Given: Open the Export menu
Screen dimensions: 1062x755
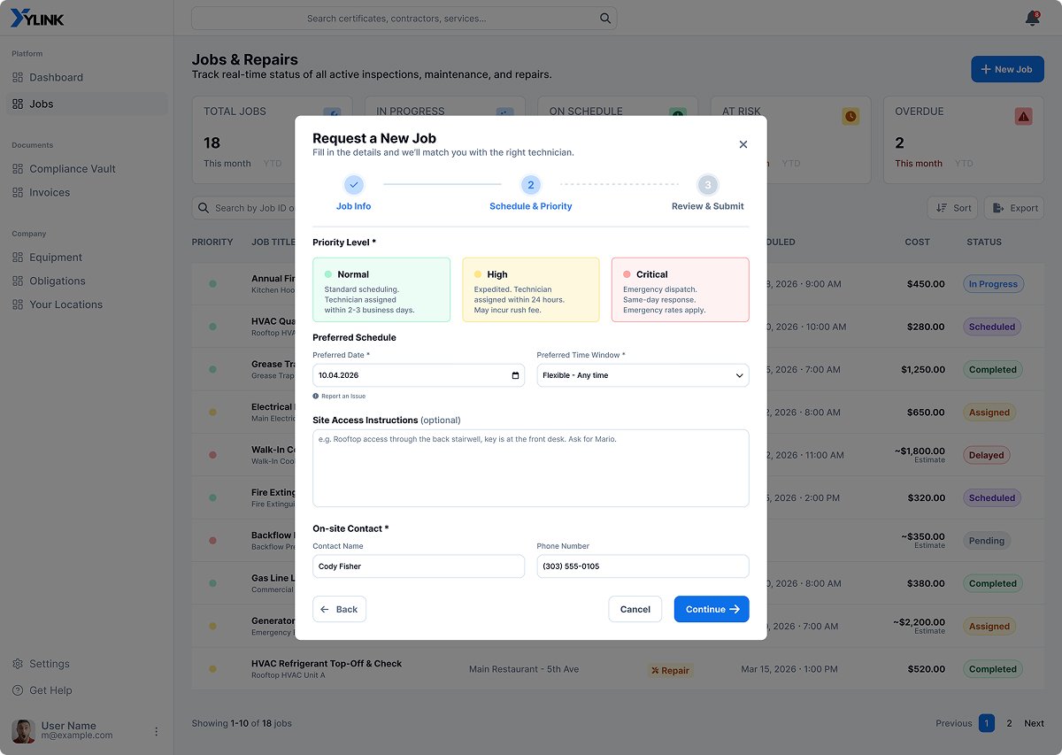Looking at the screenshot, I should (1014, 208).
